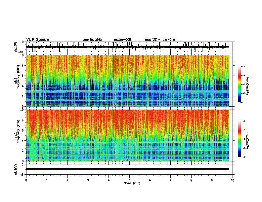The width and height of the screenshot is (262, 202).
Task: Click the "6" tick on ch.2 frequency axis
Action: [x=23, y=130]
